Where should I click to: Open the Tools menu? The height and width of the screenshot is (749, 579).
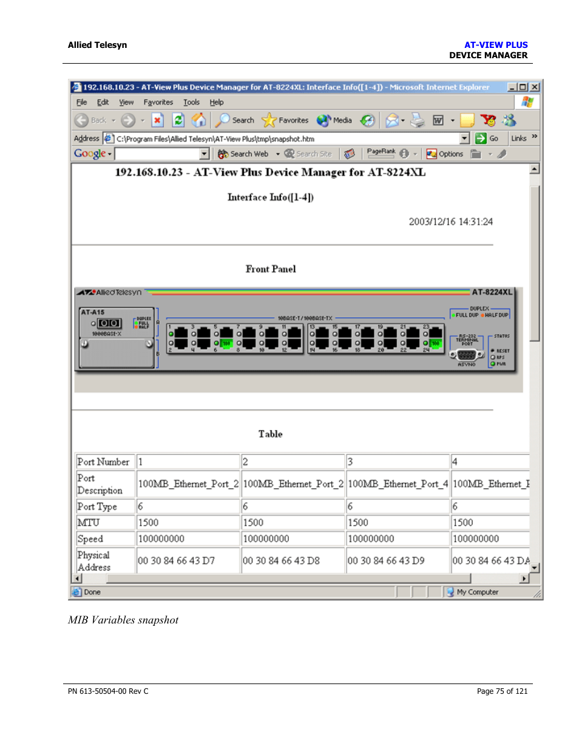point(192,102)
